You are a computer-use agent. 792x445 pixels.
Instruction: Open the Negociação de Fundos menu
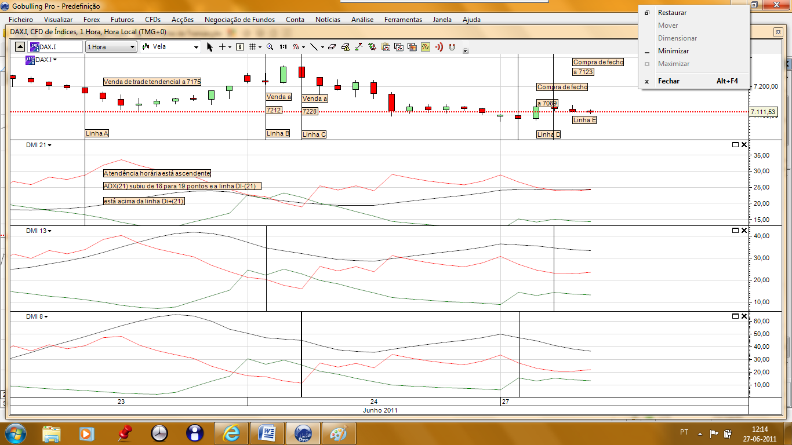(239, 20)
